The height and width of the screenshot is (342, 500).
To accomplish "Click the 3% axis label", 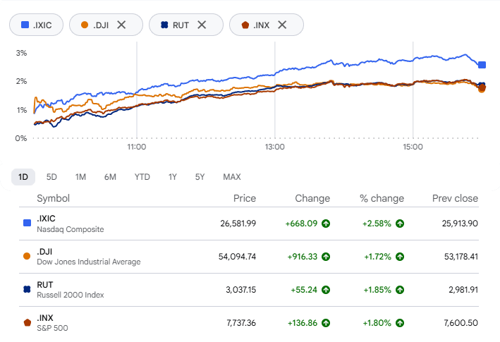I will tap(21, 53).
